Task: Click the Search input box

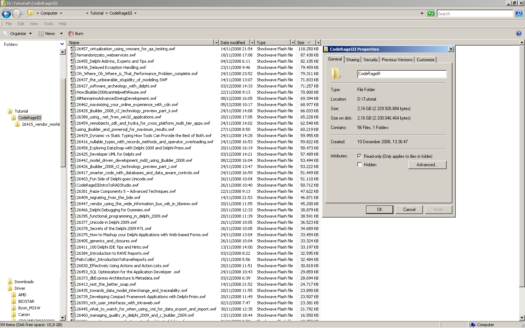Action: tap(475, 13)
